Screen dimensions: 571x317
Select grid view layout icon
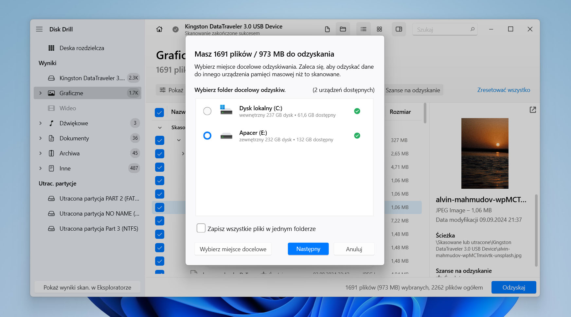(379, 29)
